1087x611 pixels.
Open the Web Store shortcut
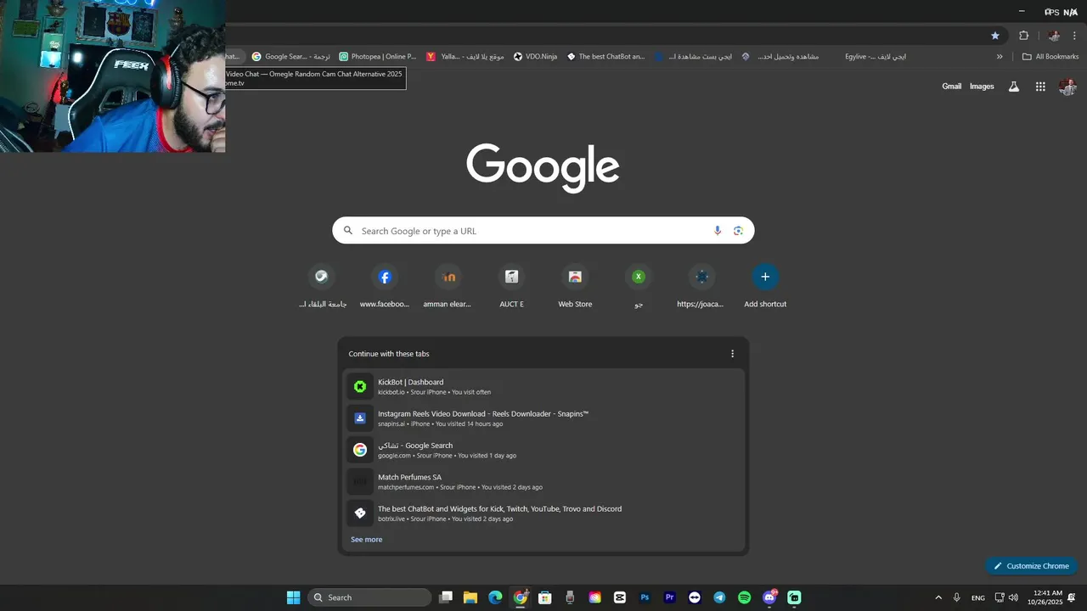(x=575, y=286)
